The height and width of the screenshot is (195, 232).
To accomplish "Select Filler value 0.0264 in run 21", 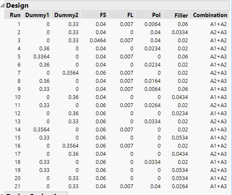I will click(x=180, y=186).
